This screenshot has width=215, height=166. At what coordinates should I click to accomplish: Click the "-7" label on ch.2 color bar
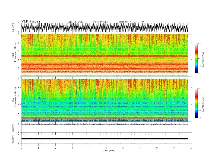tap(200, 118)
